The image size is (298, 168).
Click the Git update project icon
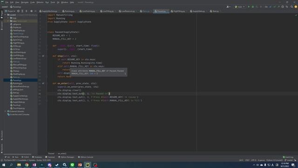[x=271, y=7]
